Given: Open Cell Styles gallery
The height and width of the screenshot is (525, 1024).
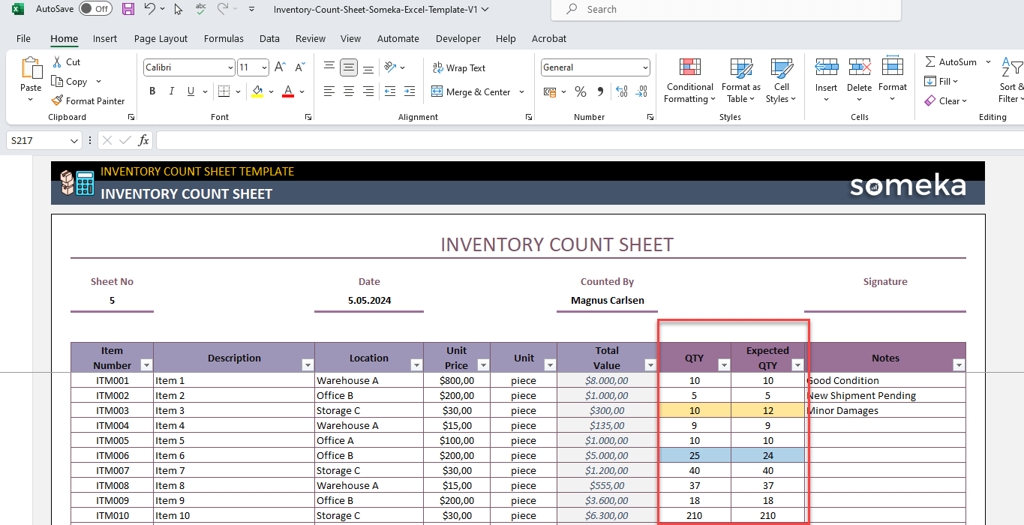Looking at the screenshot, I should (x=781, y=80).
